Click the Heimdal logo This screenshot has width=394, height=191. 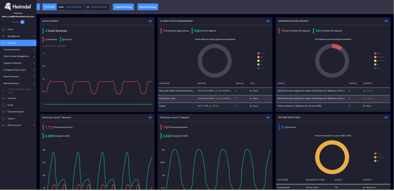pyautogui.click(x=18, y=7)
